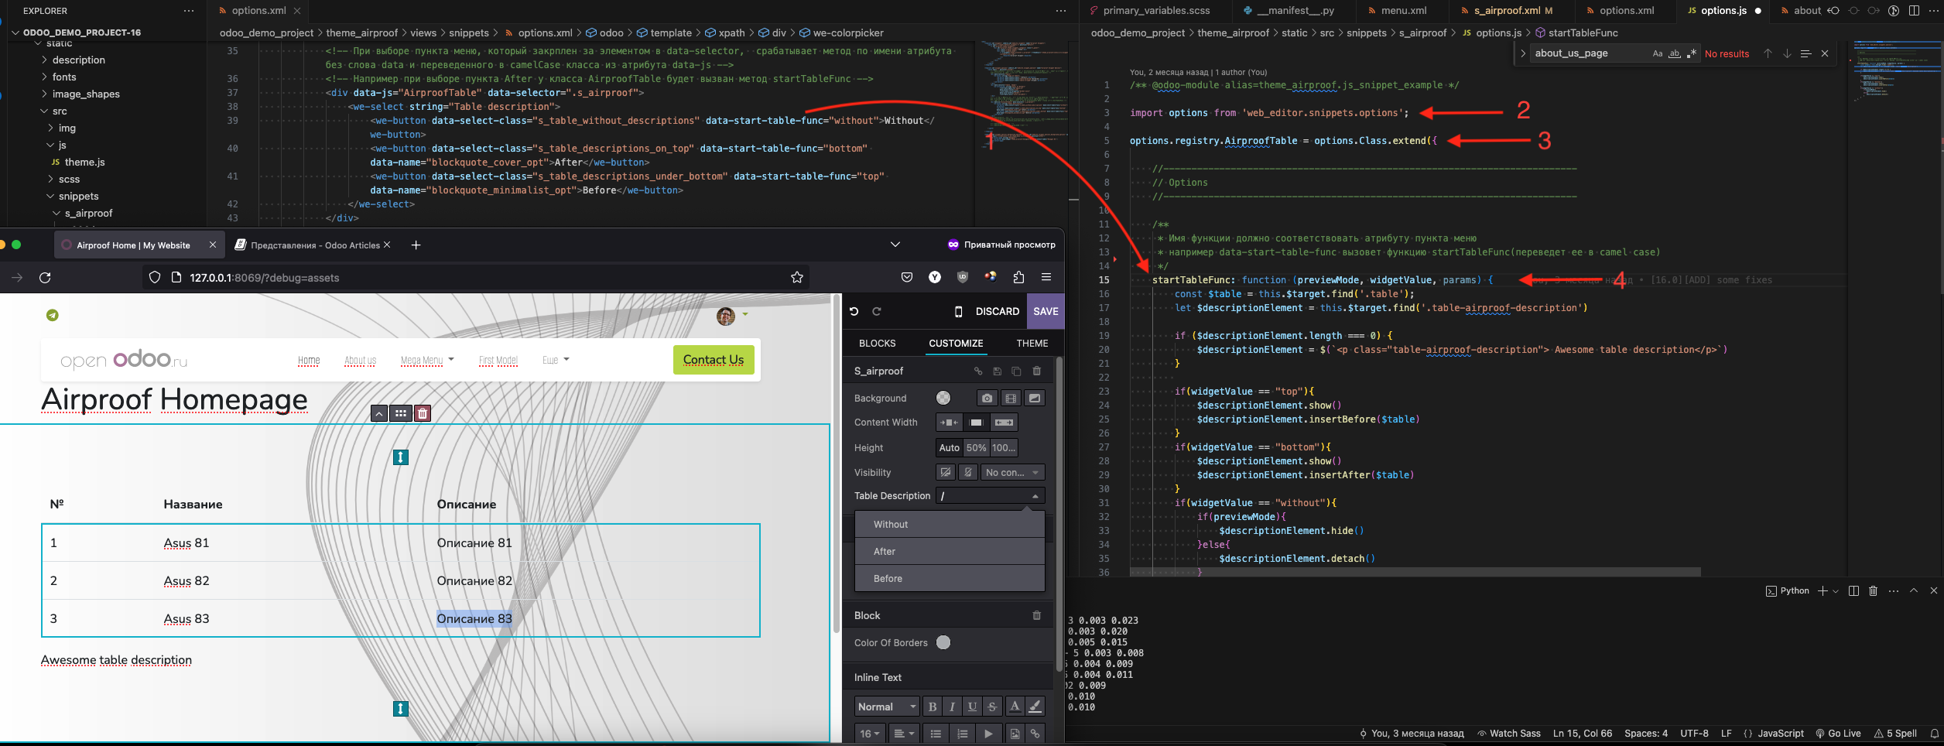
Task: Redo the edit in Odoo editor
Action: pyautogui.click(x=877, y=311)
